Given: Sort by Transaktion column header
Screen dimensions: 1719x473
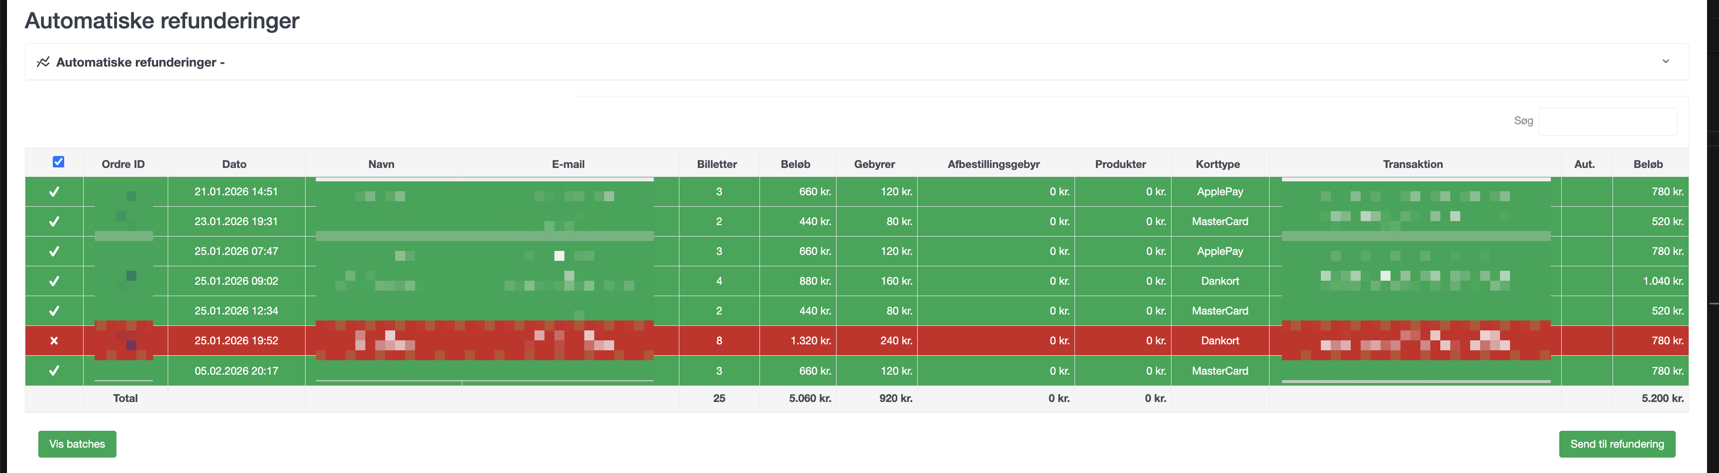Looking at the screenshot, I should 1413,164.
